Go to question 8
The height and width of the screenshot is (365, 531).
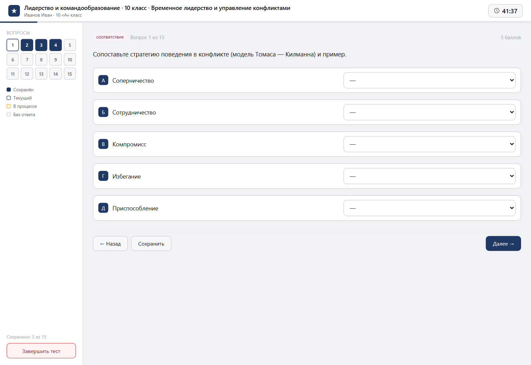[41, 60]
